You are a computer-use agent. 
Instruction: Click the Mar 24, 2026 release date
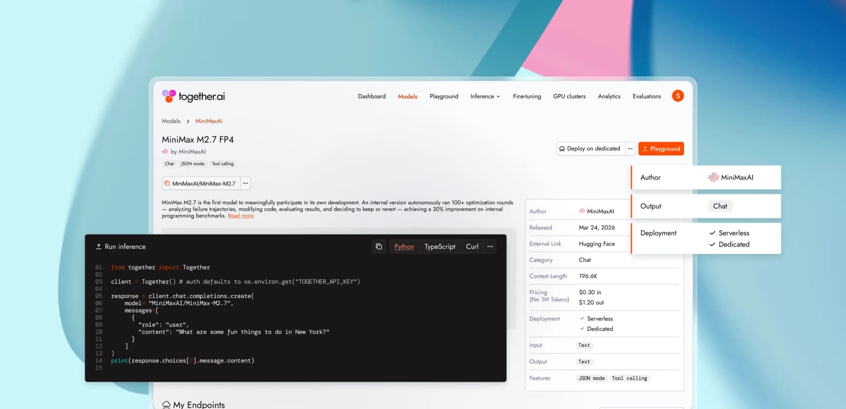pyautogui.click(x=597, y=228)
